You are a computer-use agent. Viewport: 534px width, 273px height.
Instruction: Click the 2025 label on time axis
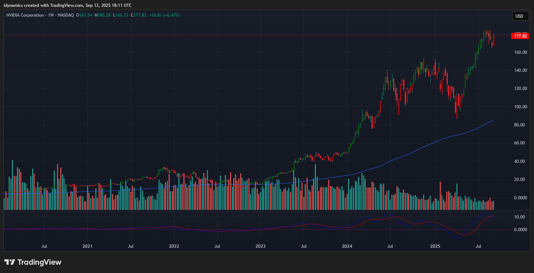click(435, 246)
